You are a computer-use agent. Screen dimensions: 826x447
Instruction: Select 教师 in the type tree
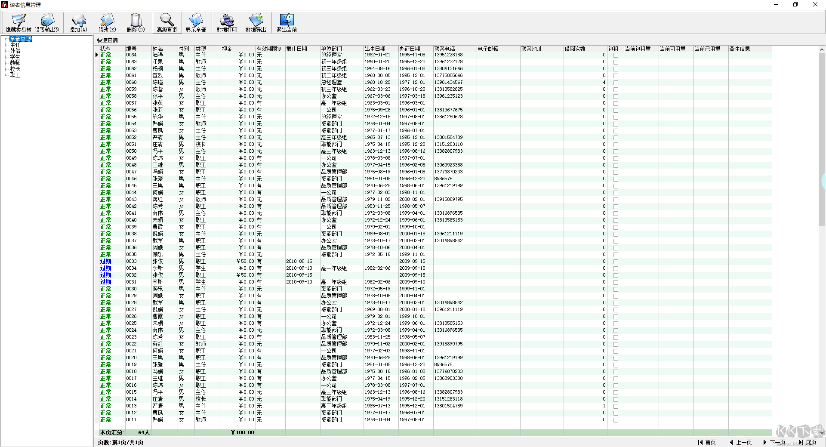15,63
